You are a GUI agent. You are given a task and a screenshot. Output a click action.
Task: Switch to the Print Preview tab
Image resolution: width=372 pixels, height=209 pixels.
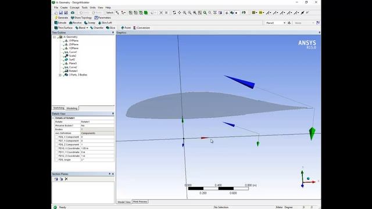click(140, 201)
